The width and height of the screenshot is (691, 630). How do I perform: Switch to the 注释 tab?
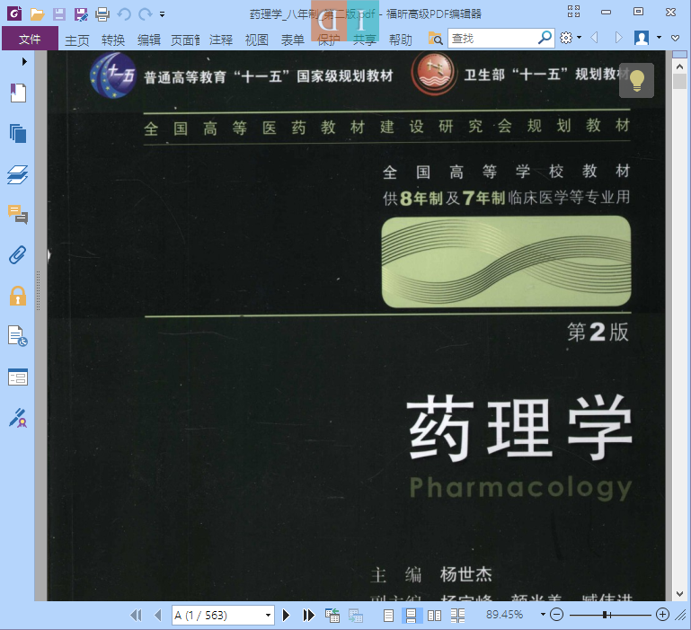[x=221, y=40]
